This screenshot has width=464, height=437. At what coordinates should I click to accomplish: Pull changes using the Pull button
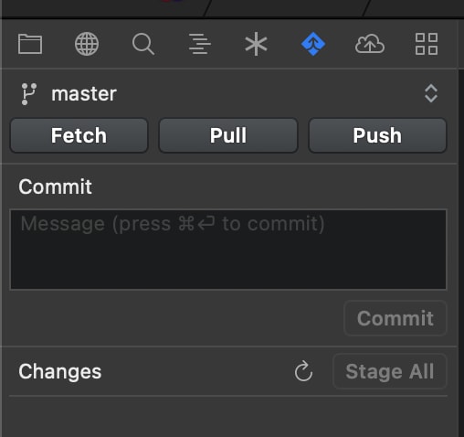tap(228, 135)
